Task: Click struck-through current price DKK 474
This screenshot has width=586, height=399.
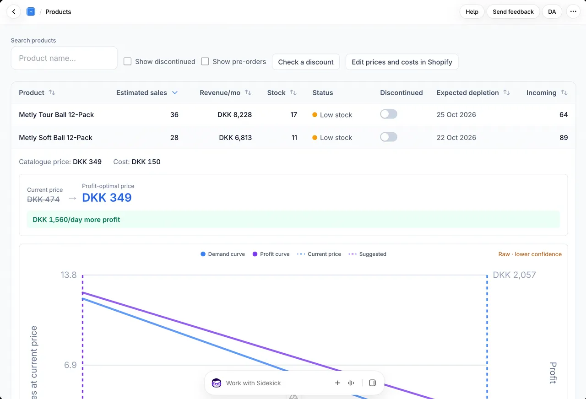Action: pyautogui.click(x=43, y=199)
